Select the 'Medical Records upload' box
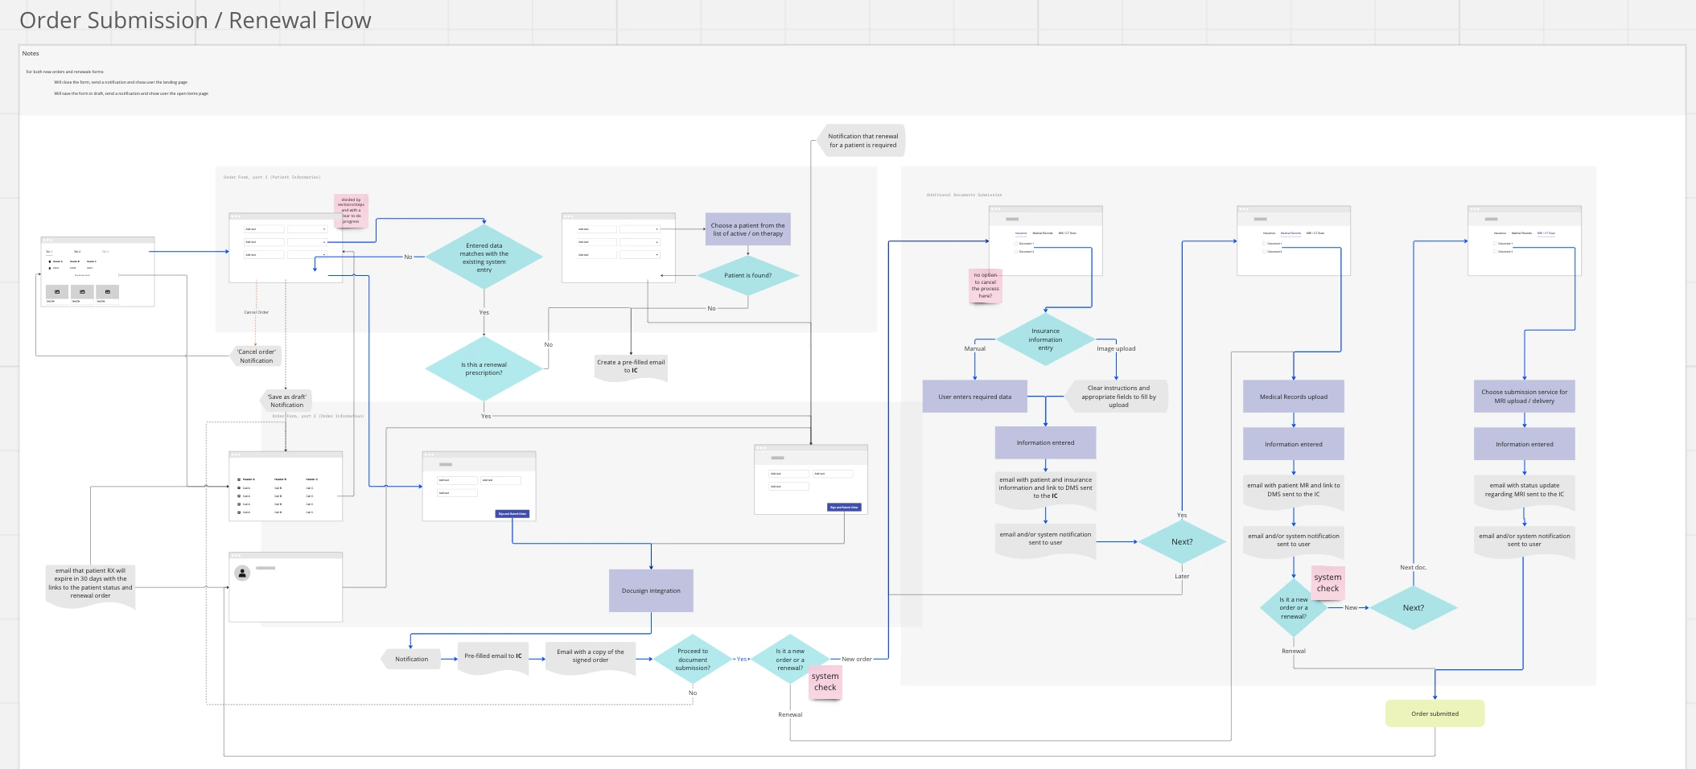The width and height of the screenshot is (1696, 769). click(x=1294, y=397)
